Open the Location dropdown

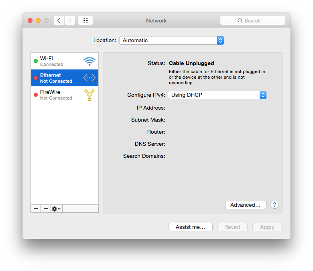coord(171,40)
